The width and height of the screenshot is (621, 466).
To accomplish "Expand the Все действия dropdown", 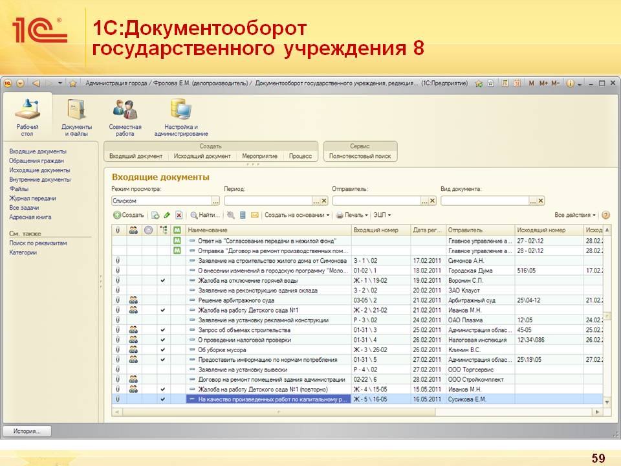I will (x=574, y=215).
